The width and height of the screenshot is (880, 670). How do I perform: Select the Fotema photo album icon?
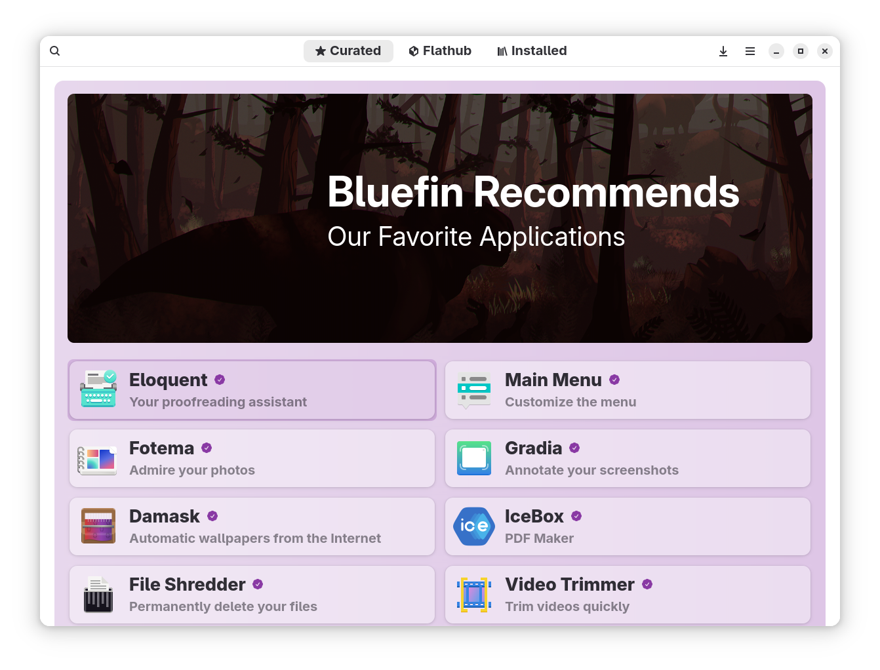98,459
